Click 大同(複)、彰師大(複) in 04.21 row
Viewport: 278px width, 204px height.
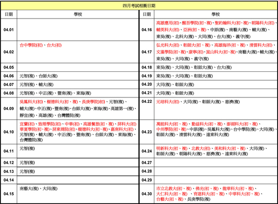175,93
